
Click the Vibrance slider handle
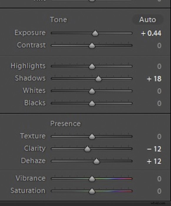pos(92,179)
